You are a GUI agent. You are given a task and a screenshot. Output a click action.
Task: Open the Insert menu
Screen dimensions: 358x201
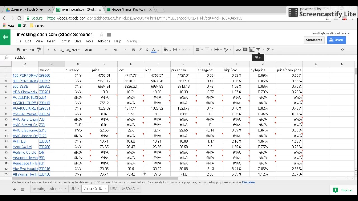[x=51, y=41]
